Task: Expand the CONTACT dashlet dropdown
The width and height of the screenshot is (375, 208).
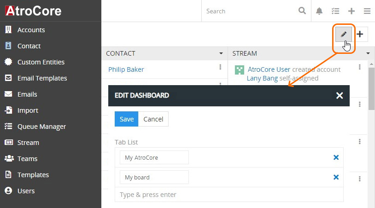Action: click(x=221, y=53)
